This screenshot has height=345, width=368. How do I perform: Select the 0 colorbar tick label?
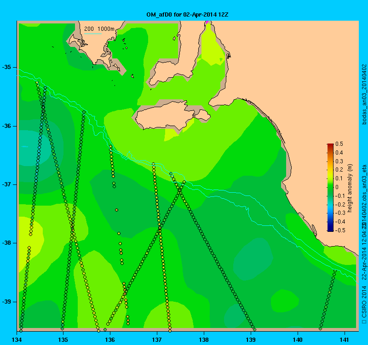click(x=337, y=187)
